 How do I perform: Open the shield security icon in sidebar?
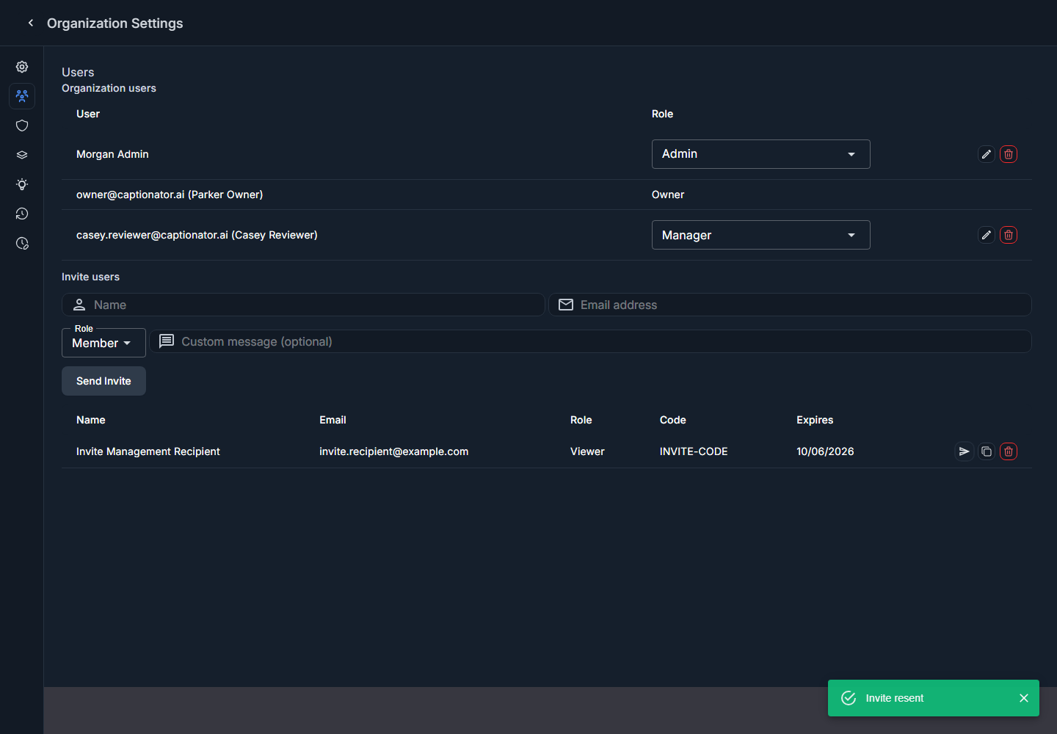(22, 126)
